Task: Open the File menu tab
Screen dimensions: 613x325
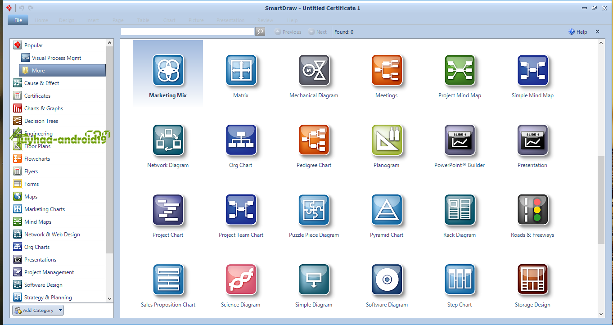Action: tap(18, 20)
